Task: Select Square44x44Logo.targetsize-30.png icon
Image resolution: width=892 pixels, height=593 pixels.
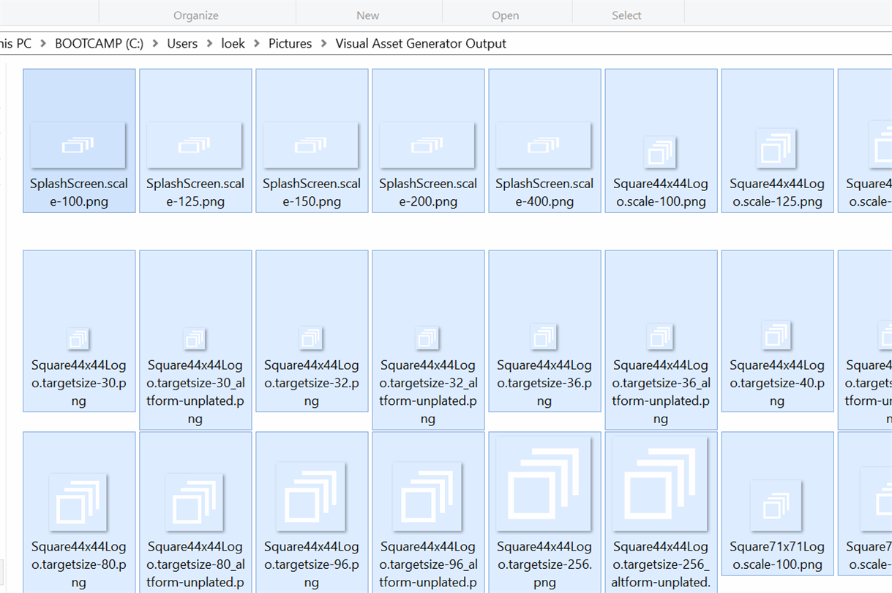Action: point(78,339)
